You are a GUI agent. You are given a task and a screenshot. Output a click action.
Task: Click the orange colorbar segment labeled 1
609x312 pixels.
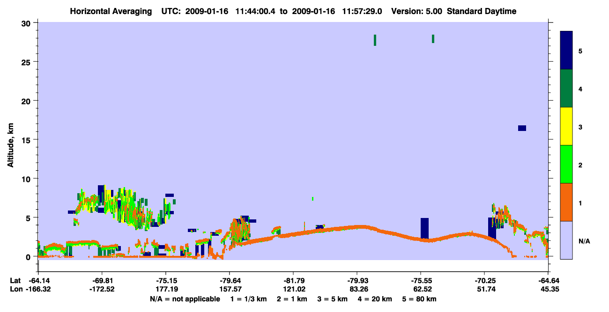coord(566,202)
